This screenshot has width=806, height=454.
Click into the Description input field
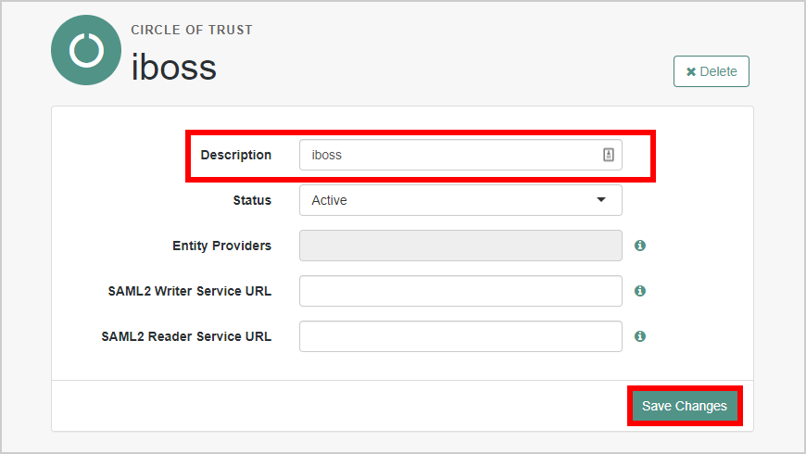[460, 155]
